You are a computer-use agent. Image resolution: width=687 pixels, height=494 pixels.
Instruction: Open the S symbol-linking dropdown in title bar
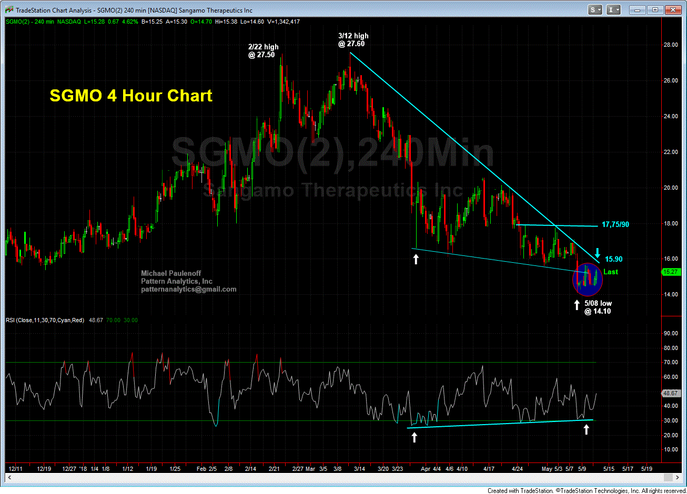pos(595,9)
